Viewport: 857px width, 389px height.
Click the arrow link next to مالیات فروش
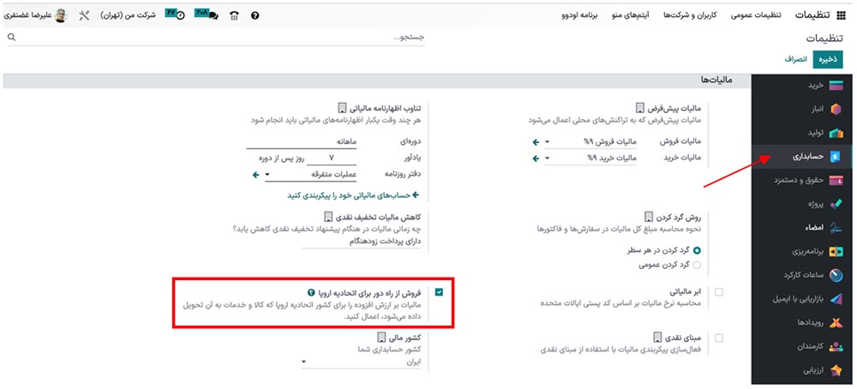535,142
